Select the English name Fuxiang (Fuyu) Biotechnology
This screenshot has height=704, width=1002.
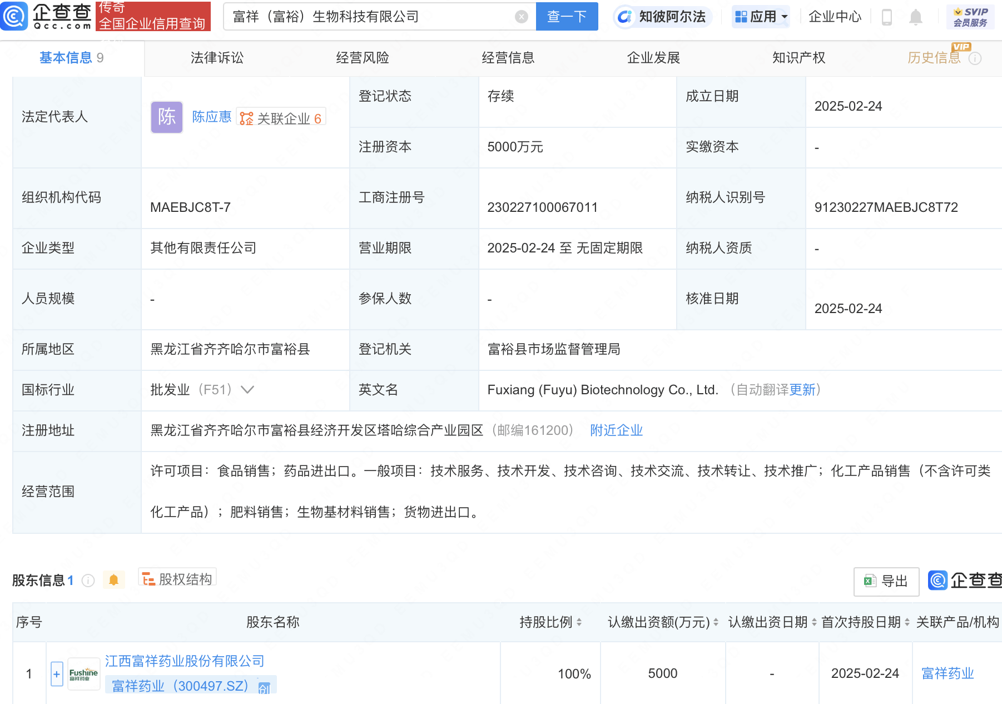[603, 390]
